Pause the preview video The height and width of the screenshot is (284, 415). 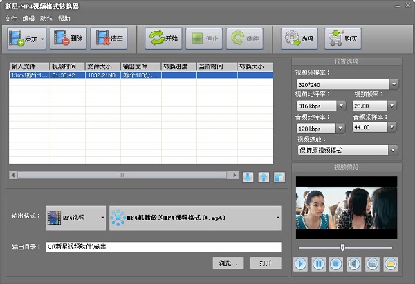click(318, 264)
